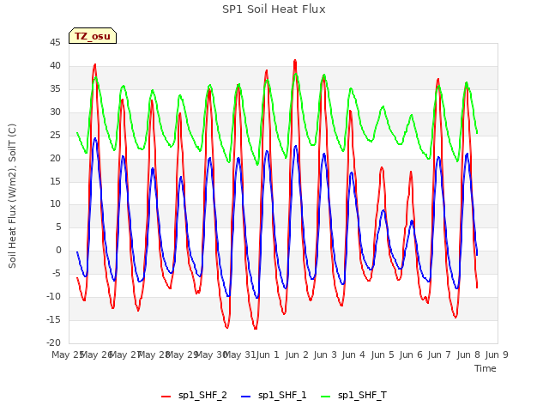The image size is (549, 412).
Task: Click the green peak near Jun 5
Action: 383,106
